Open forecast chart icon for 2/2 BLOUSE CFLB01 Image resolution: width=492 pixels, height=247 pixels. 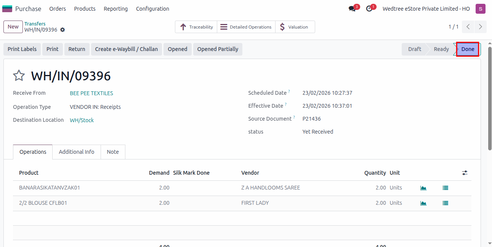423,203
